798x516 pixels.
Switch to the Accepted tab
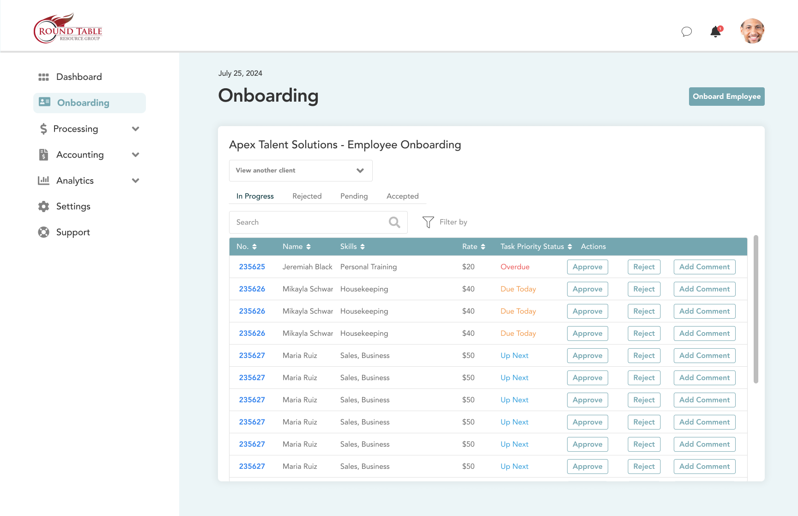(x=402, y=196)
